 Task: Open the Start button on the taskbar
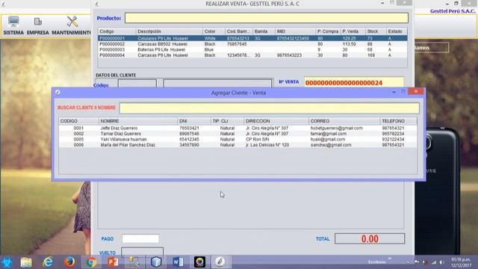7,262
